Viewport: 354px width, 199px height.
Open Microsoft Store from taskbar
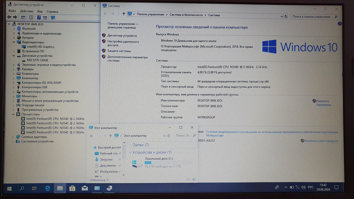(72, 188)
